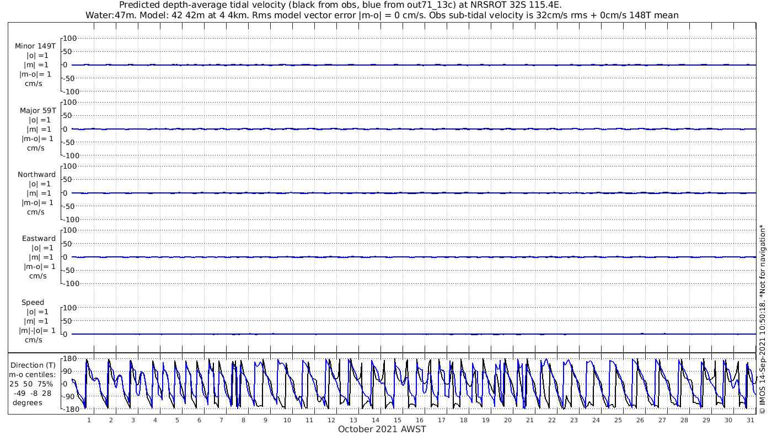Click the "|m|-|o|= 1" value under Speed
The height and width of the screenshot is (441, 772).
[x=37, y=330]
